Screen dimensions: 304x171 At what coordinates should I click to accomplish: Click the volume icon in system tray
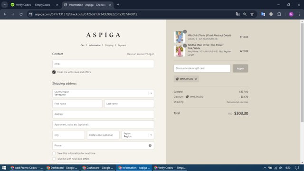281,168
